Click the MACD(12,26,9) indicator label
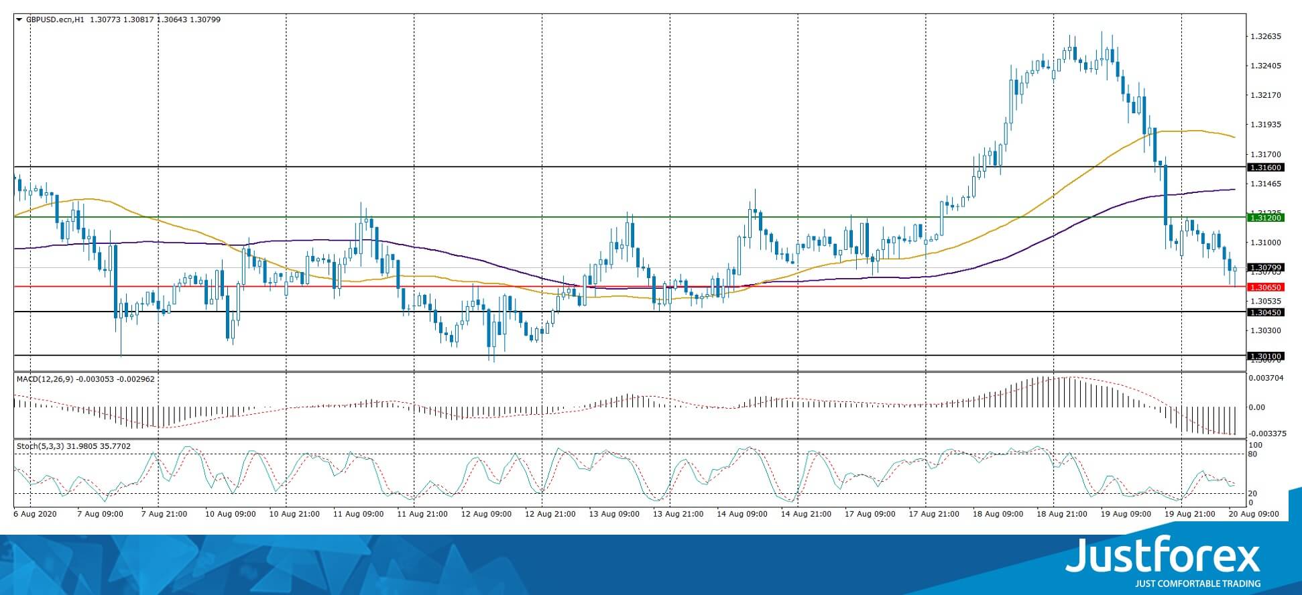1302x595 pixels. [45, 379]
